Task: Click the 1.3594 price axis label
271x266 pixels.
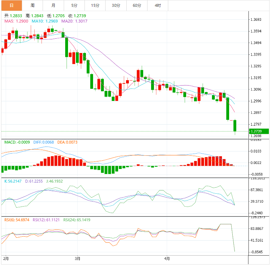Action: click(256, 31)
